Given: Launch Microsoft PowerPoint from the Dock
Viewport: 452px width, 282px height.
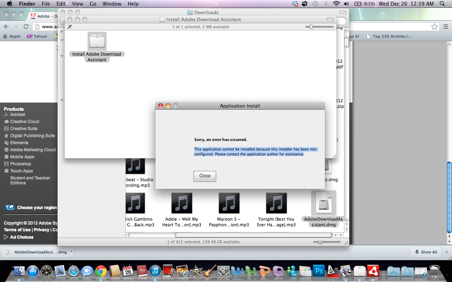Looking at the screenshot, I should tap(264, 271).
